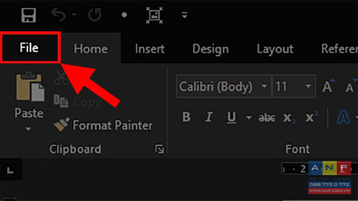This screenshot has height=201, width=358.
Task: Click the Save floppy disk icon
Action: click(29, 15)
